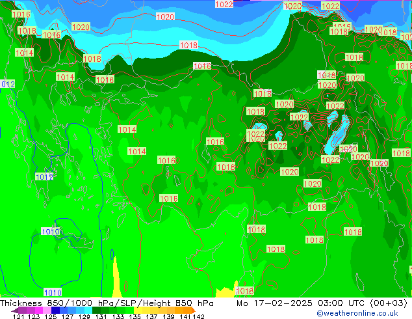This screenshot has width=412, height=319.
Task: Click the legend value 127
Action: (x=68, y=316)
